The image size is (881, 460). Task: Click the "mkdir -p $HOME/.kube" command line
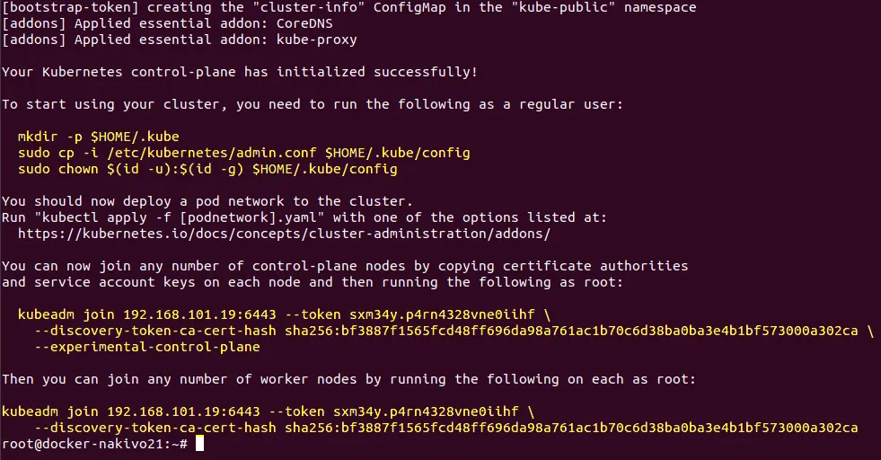click(98, 137)
